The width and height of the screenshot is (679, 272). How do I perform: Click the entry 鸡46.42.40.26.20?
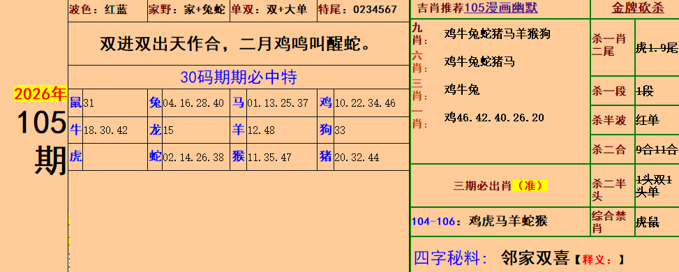(x=494, y=118)
